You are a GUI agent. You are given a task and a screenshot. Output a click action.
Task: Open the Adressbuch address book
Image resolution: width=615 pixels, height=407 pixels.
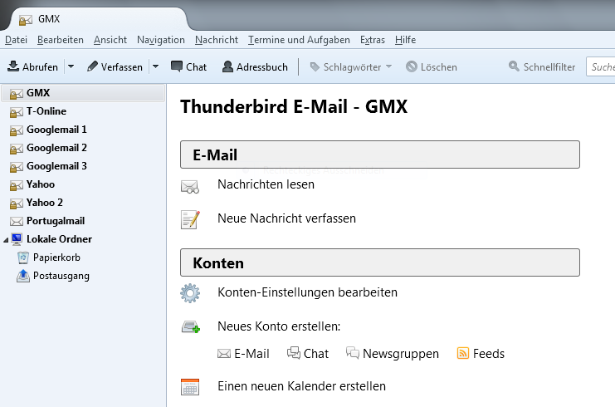(255, 66)
